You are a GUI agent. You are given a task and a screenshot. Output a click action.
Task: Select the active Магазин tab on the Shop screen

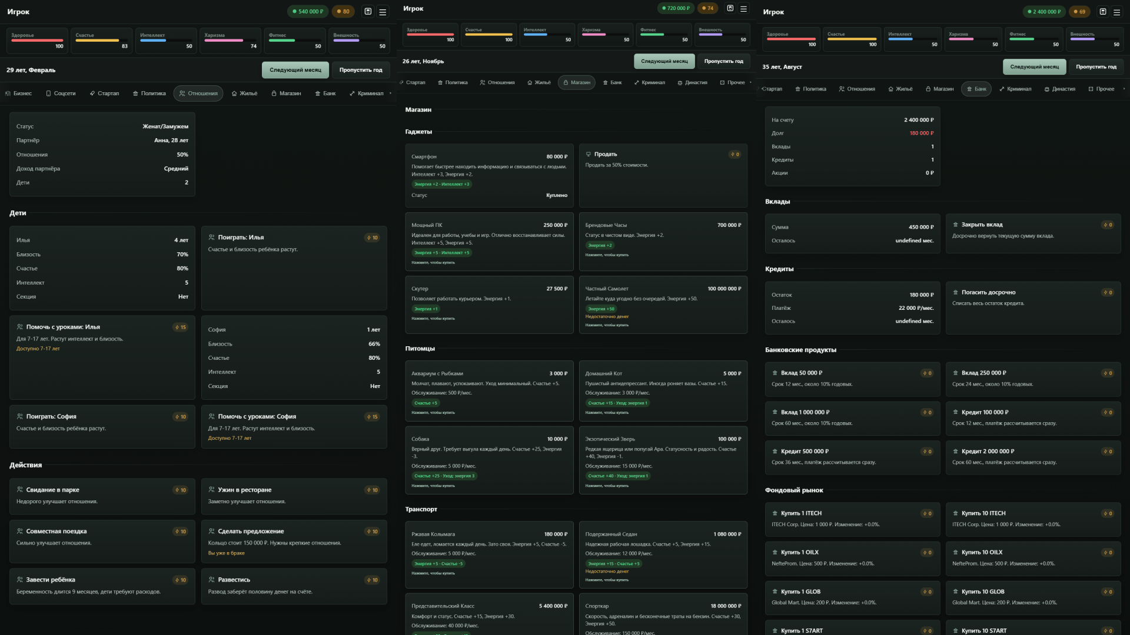(x=577, y=82)
